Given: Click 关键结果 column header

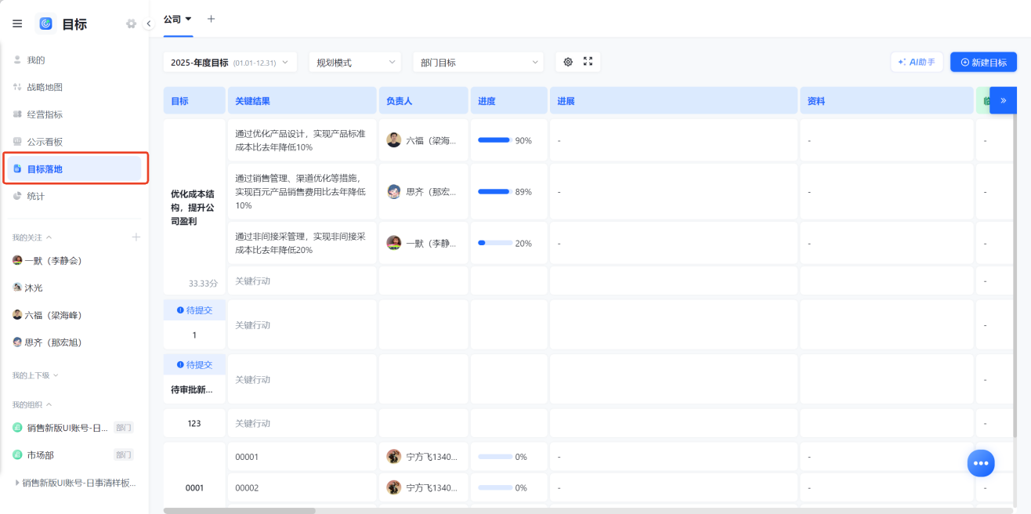Looking at the screenshot, I should coord(302,100).
